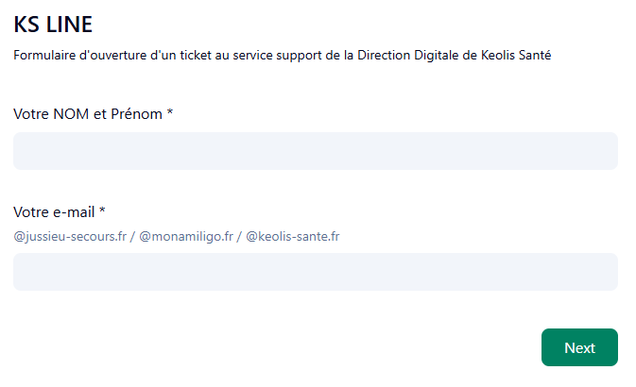Click the word "Formulaire" in the description
Screen dimensions: 636x387
tap(44, 55)
